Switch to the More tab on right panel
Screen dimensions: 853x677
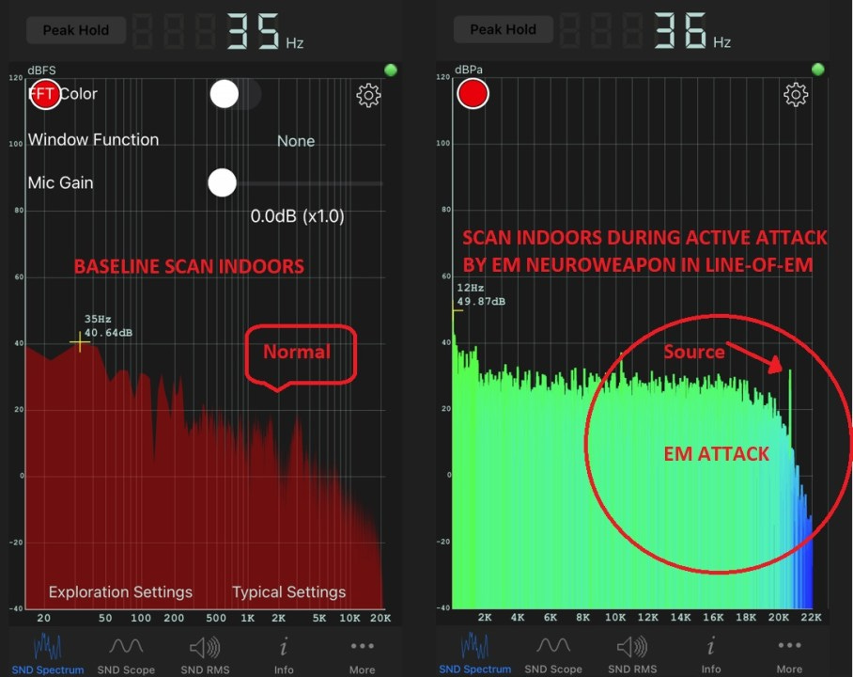(789, 649)
